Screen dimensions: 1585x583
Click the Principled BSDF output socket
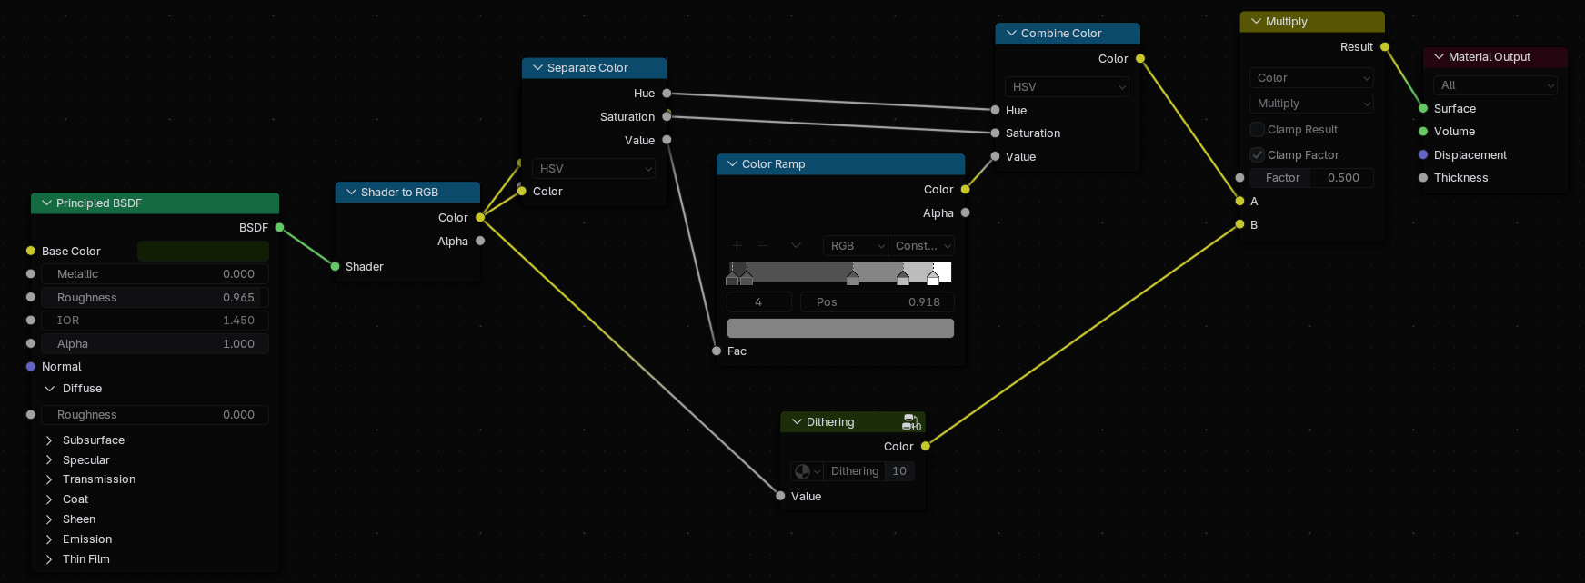279,228
